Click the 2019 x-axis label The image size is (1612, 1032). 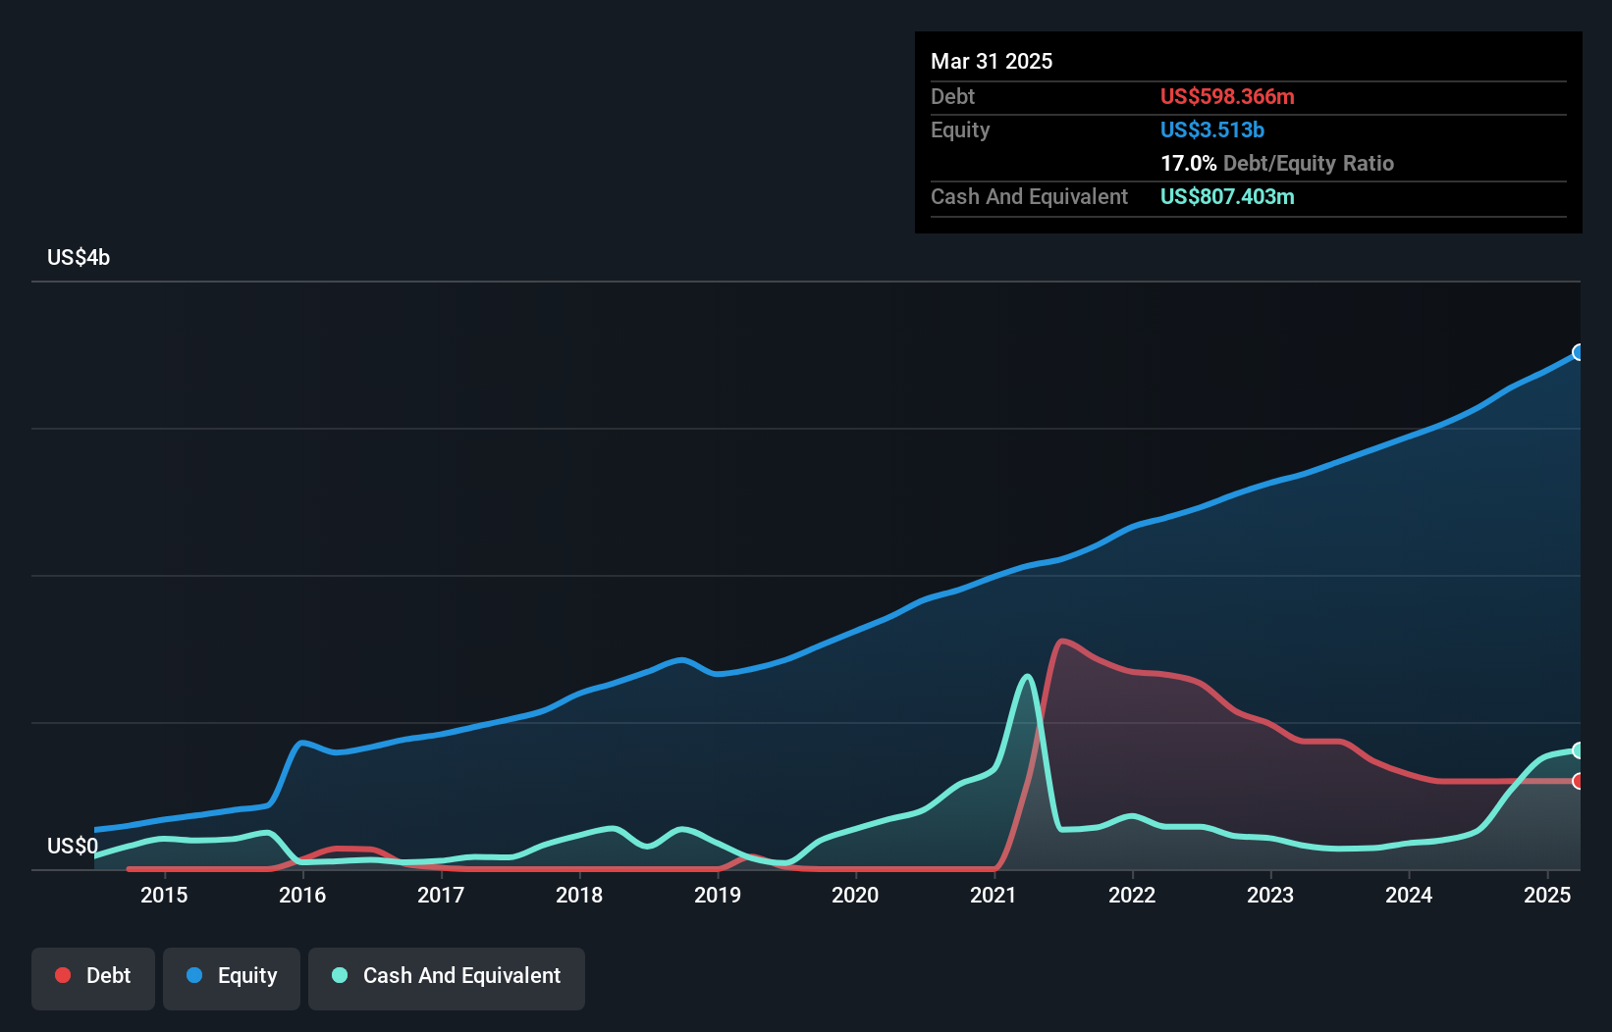point(718,895)
